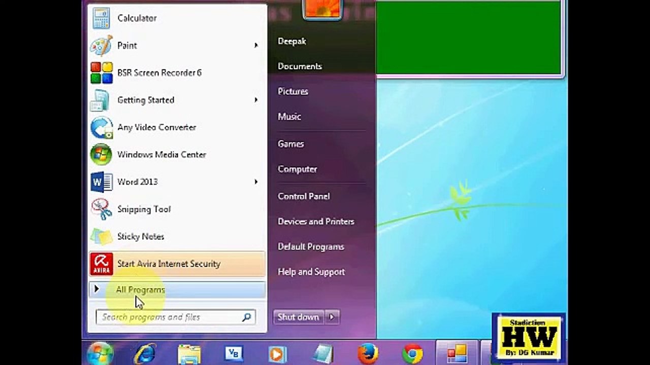Launch Firefox from taskbar
The width and height of the screenshot is (650, 365).
coord(368,354)
